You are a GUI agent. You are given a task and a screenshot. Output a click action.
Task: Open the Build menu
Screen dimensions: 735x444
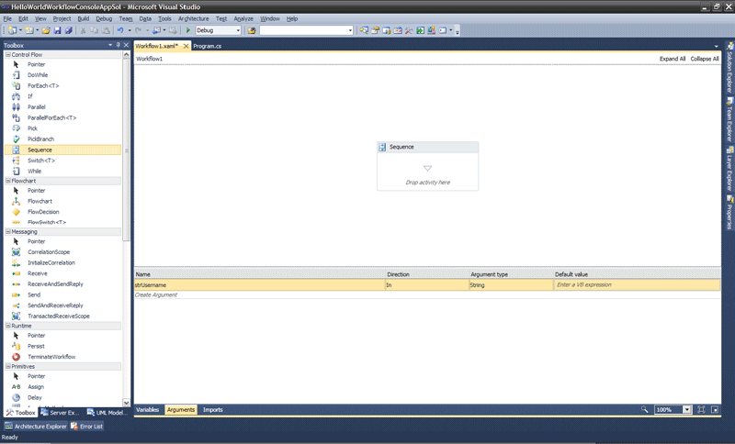84,18
